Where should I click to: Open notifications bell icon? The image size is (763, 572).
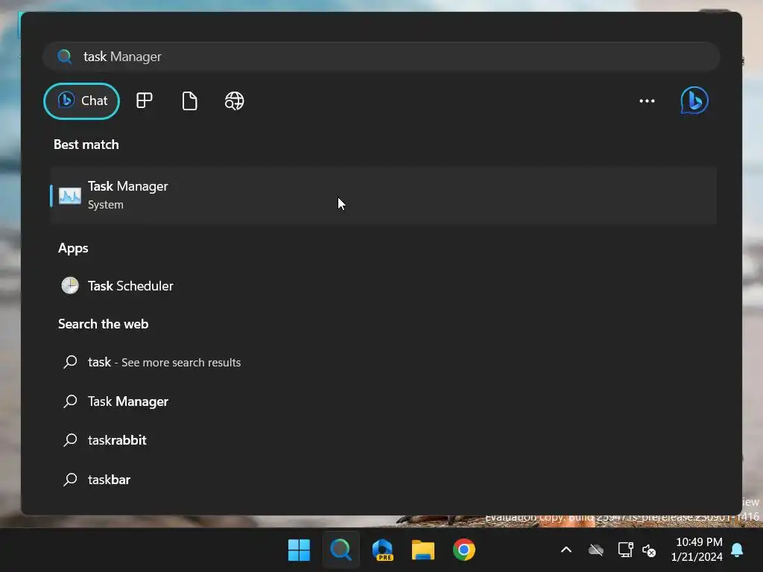coord(737,550)
